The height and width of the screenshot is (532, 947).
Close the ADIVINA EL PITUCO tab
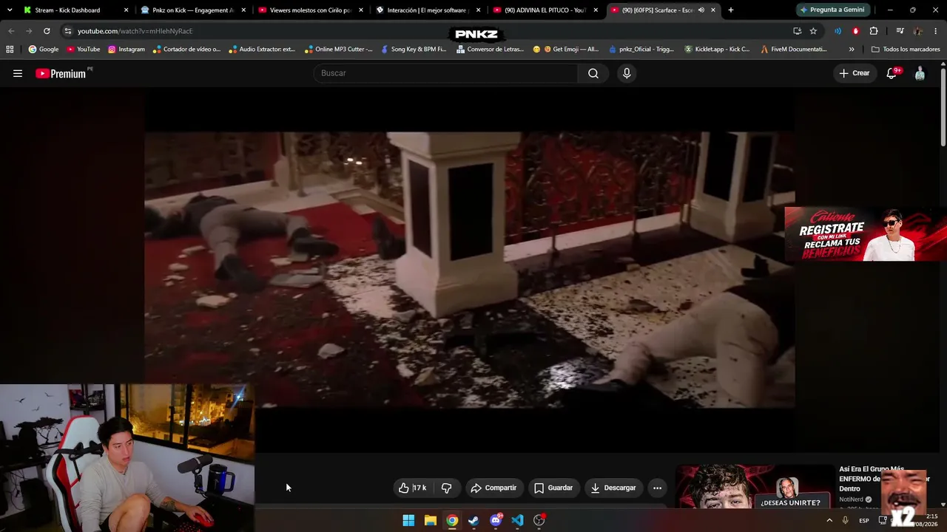596,10
